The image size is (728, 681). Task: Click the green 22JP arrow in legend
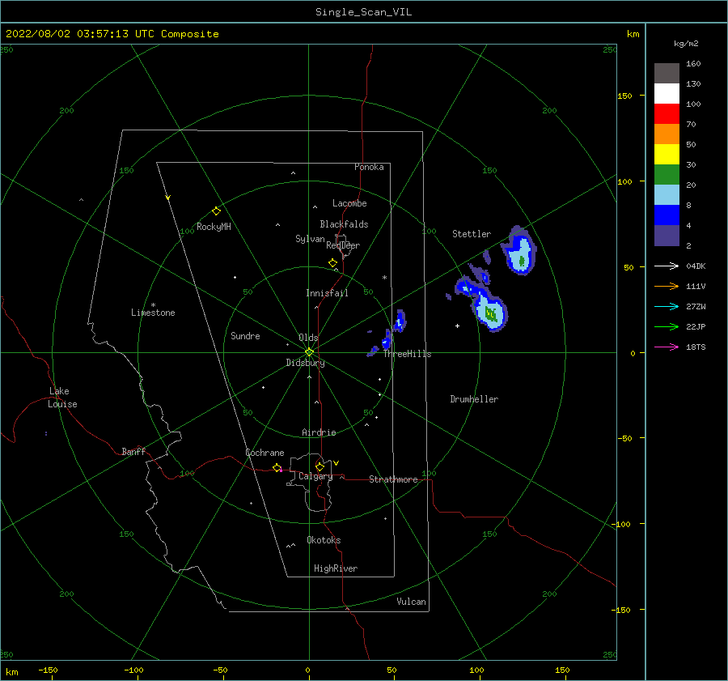(x=667, y=327)
